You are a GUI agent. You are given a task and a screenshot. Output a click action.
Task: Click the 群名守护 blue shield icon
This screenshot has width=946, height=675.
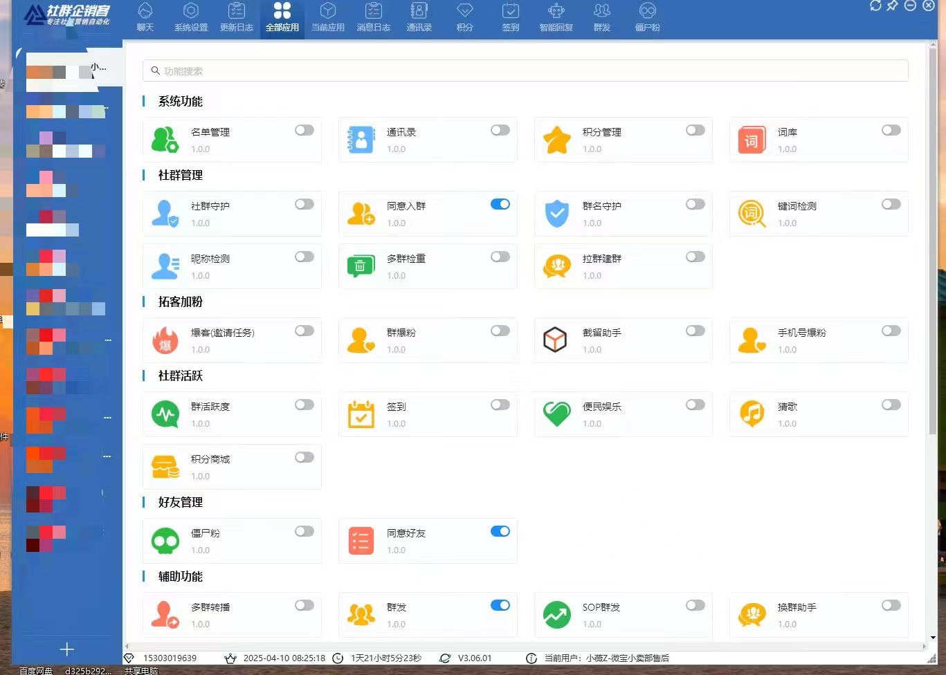coord(556,214)
